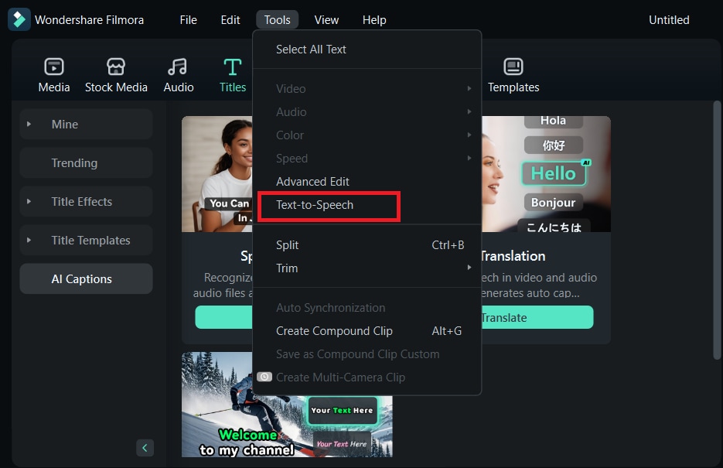Expand the Title Effects category arrow

29,201
